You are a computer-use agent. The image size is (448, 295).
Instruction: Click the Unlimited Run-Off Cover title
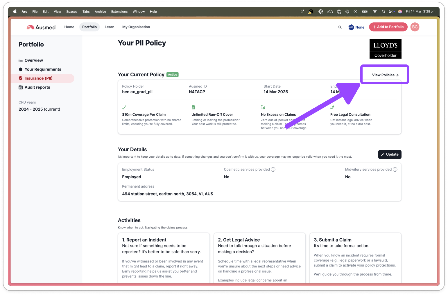[212, 115]
